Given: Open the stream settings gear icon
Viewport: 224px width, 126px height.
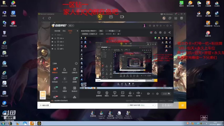Looking at the screenshot, I should click(157, 94).
